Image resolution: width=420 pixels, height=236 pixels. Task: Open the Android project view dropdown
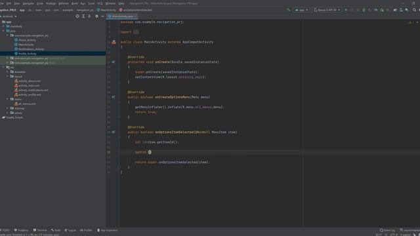point(9,16)
